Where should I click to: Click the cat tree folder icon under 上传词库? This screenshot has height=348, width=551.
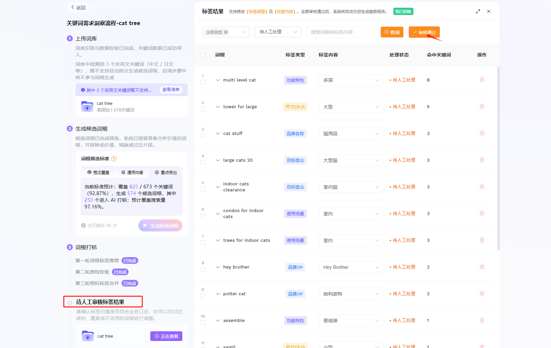pyautogui.click(x=87, y=106)
